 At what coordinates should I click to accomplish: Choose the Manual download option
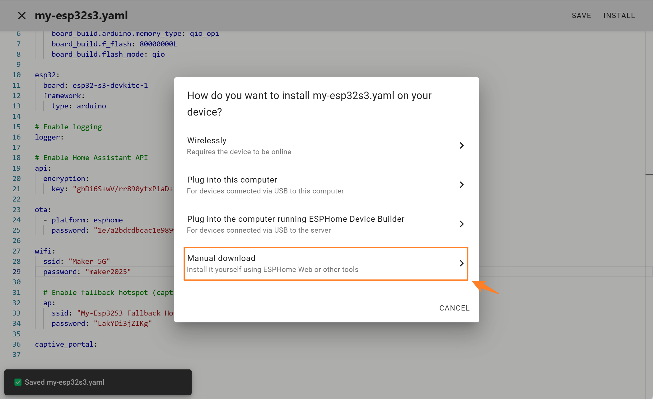(x=326, y=264)
